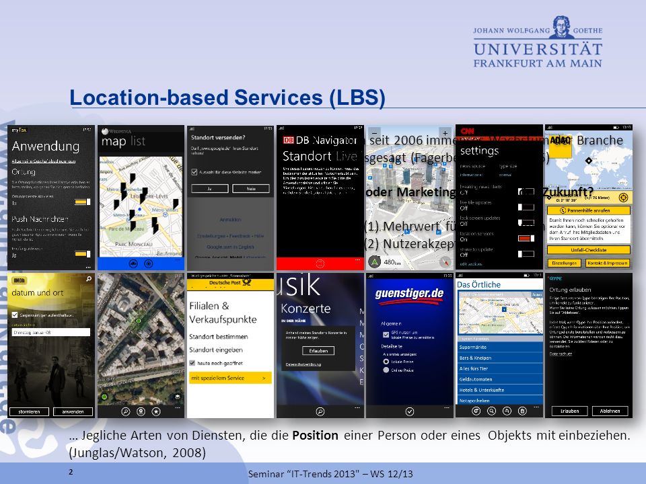Tap the left round icon in Wikipedia's blue app bar

click(133, 264)
